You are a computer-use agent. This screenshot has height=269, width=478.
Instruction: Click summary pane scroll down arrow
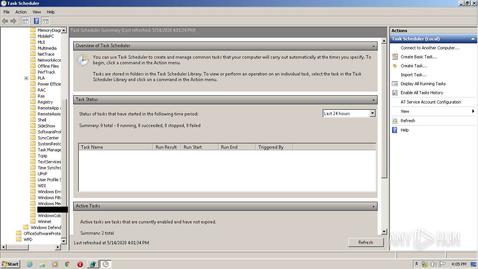point(384,232)
